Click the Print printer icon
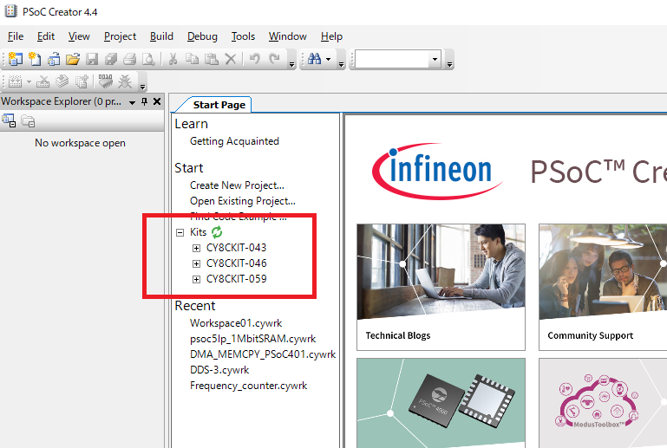Screen dimensions: 667x448 click(x=130, y=59)
